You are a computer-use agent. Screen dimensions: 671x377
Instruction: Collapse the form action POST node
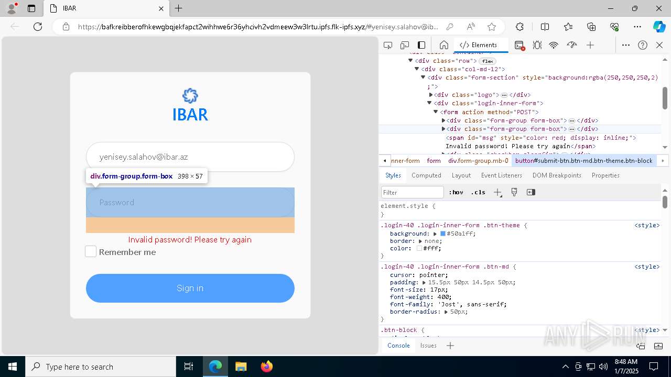(x=436, y=112)
